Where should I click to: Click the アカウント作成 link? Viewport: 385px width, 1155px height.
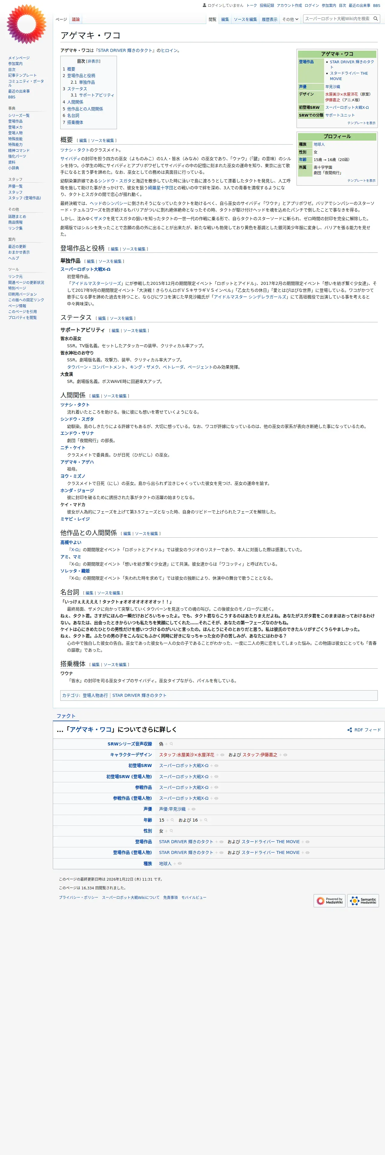coord(289,5)
